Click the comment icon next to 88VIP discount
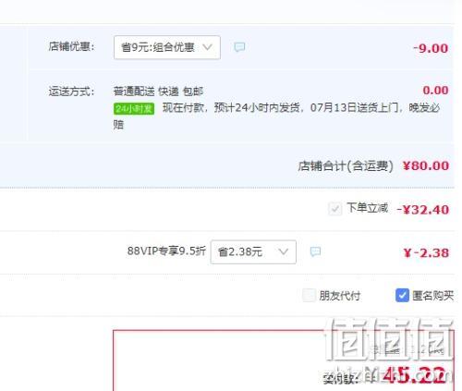Viewport: 462px width, 391px height. click(315, 251)
